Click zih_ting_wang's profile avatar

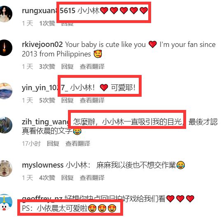click(6, 125)
